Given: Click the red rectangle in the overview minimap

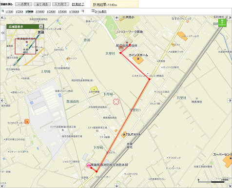Looking at the screenshot, I should [x=25, y=46].
